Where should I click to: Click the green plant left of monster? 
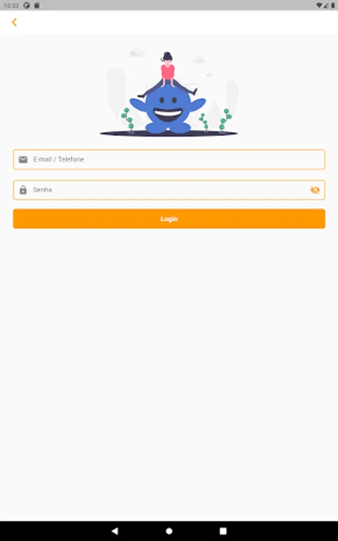pyautogui.click(x=127, y=120)
